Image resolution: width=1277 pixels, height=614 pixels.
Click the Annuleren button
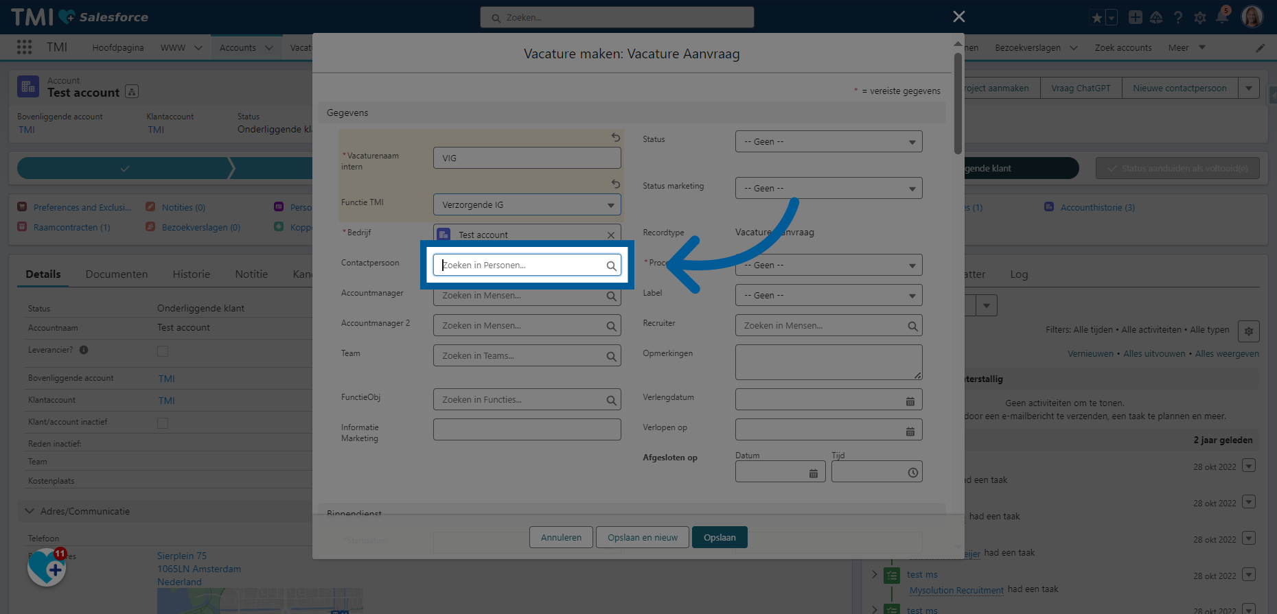pyautogui.click(x=561, y=538)
